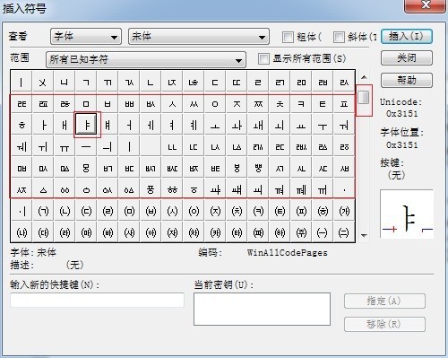
Task: Select the ㄱ symbol cell
Action: (86, 83)
